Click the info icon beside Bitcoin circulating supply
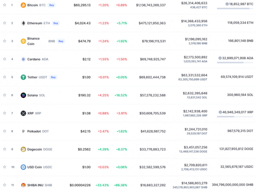The height and width of the screenshot is (191, 260). (227, 4)
